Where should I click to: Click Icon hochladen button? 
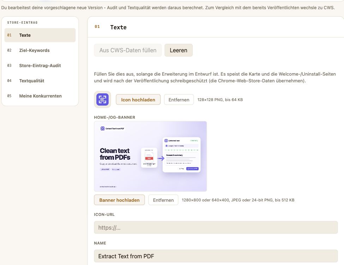tap(138, 100)
